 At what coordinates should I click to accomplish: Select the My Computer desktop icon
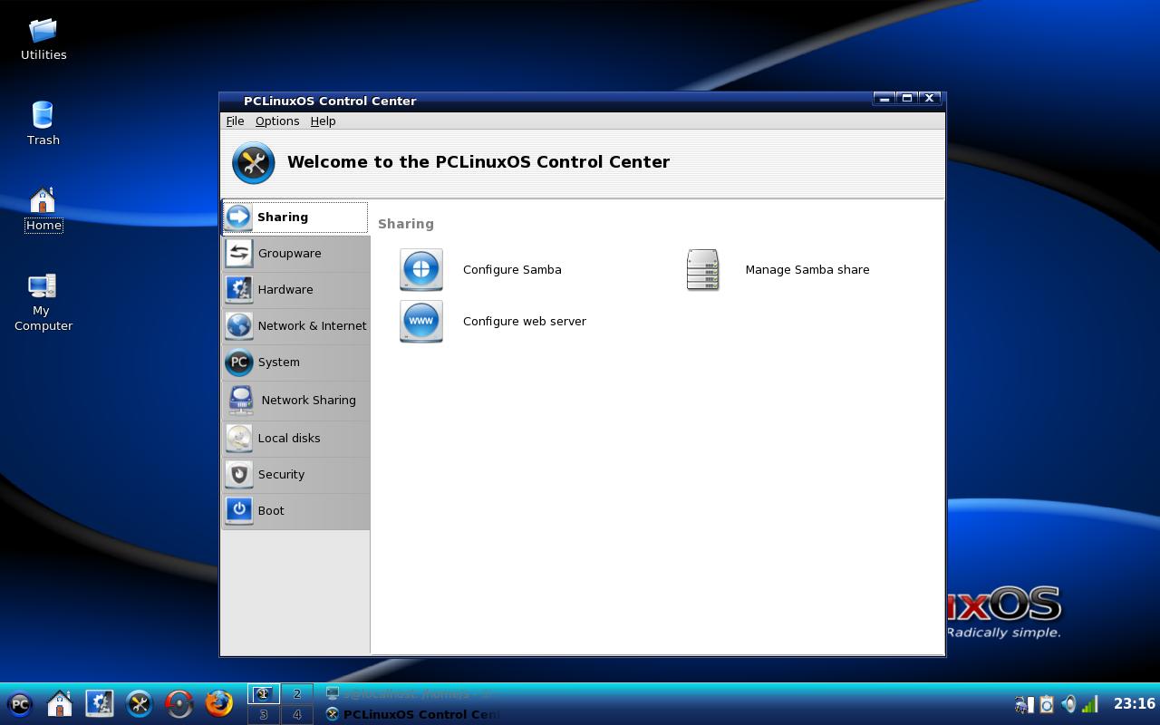43,303
